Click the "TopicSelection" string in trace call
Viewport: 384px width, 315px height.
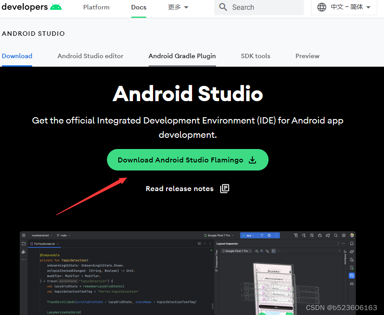click(x=93, y=281)
